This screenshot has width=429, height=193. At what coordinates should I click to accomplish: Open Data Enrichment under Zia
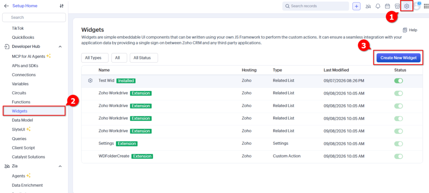[27, 185]
